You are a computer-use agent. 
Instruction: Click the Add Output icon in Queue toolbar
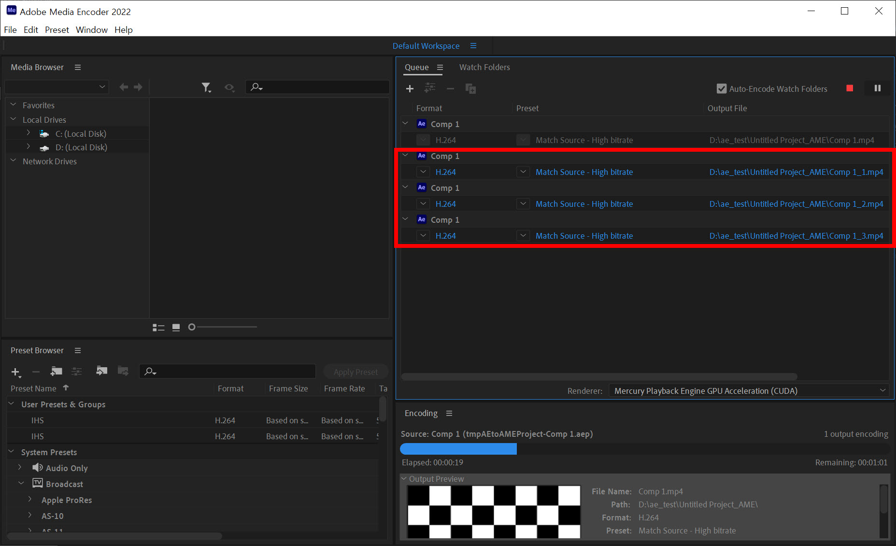click(429, 88)
